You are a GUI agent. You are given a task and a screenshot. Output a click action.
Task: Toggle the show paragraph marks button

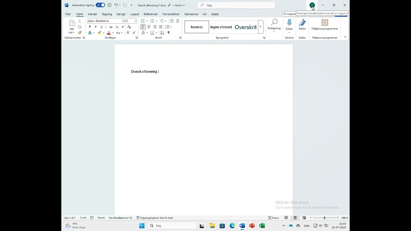(169, 33)
